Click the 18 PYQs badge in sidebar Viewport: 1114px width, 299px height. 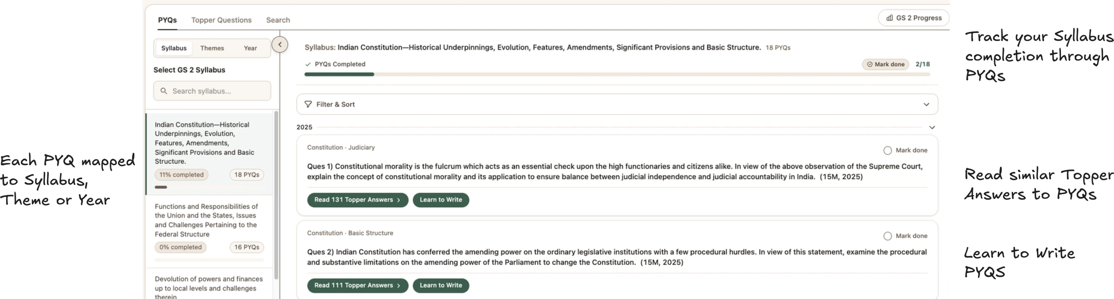tap(247, 175)
